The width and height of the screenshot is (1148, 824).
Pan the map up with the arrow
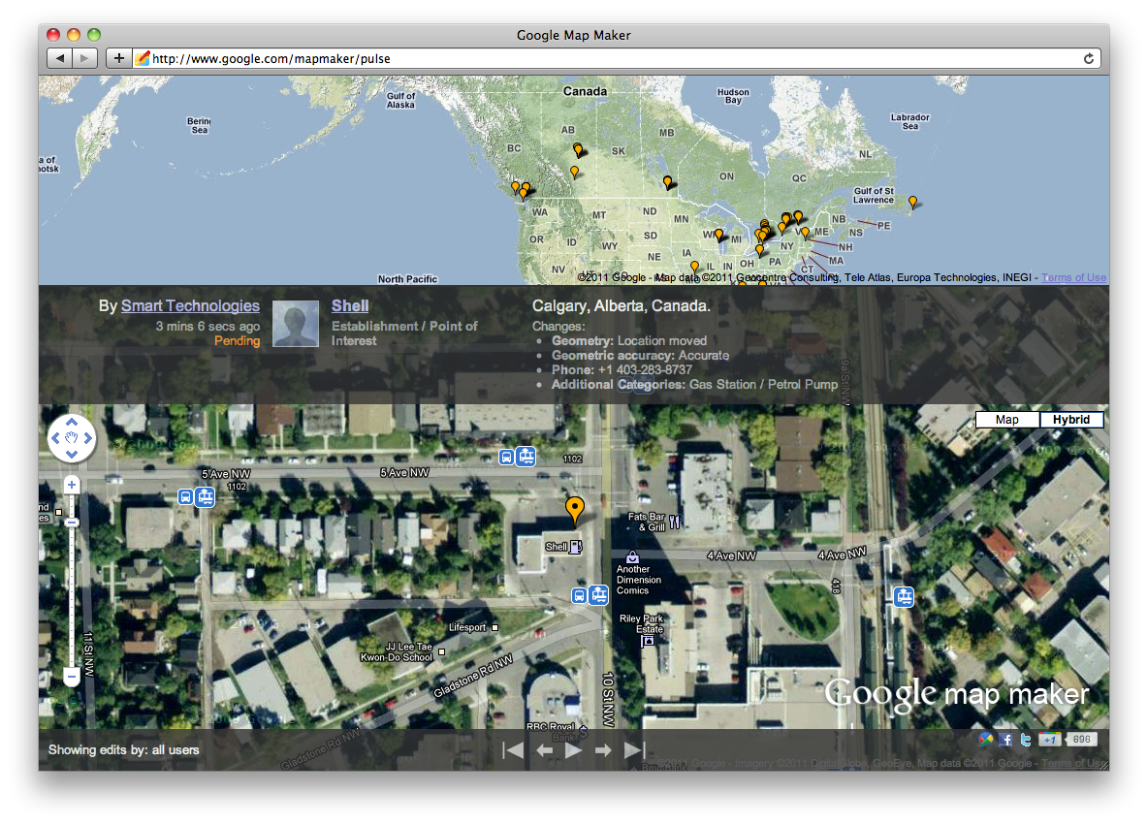(72, 423)
